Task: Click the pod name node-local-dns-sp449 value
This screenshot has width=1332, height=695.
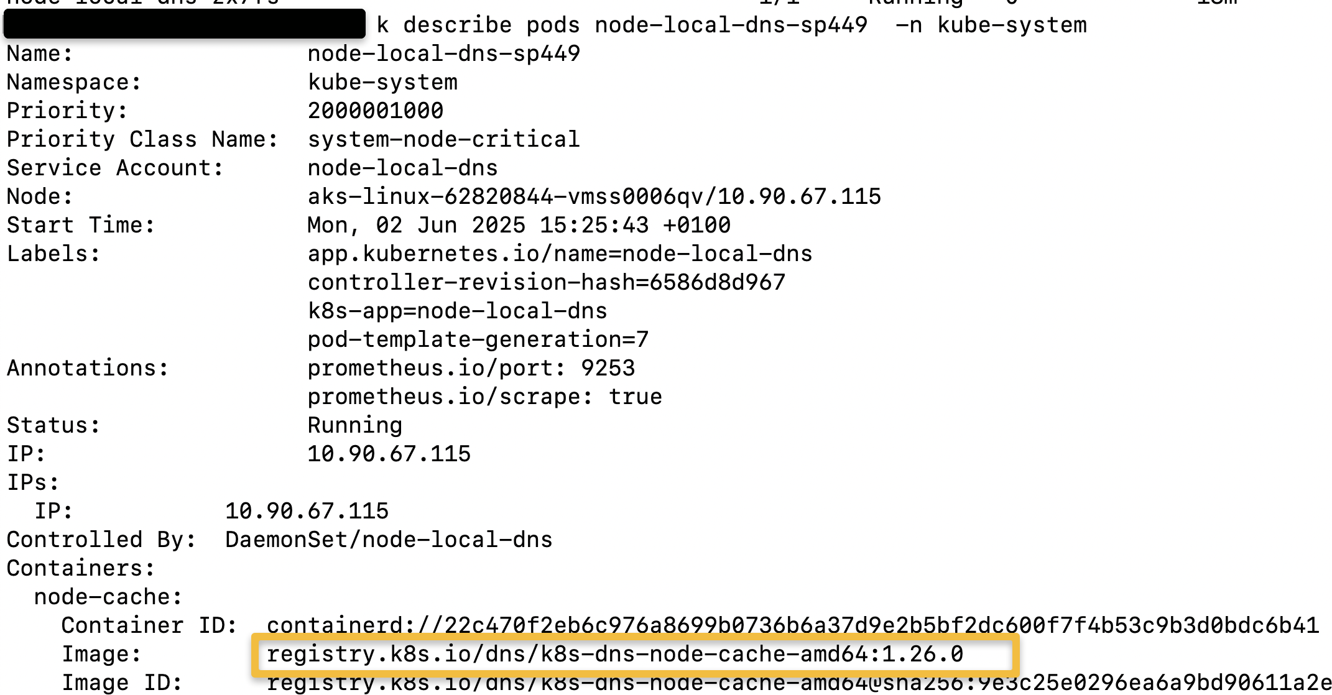Action: coord(444,53)
